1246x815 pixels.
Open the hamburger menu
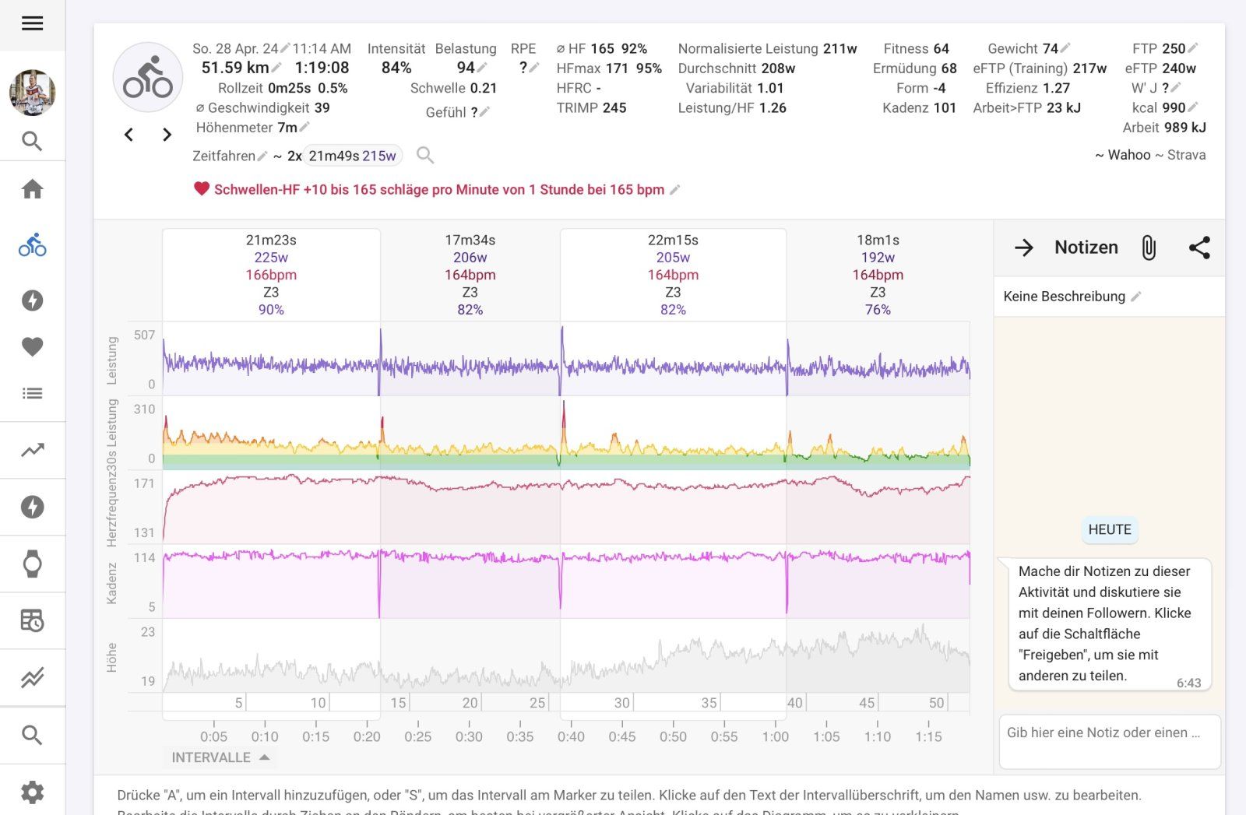(32, 23)
